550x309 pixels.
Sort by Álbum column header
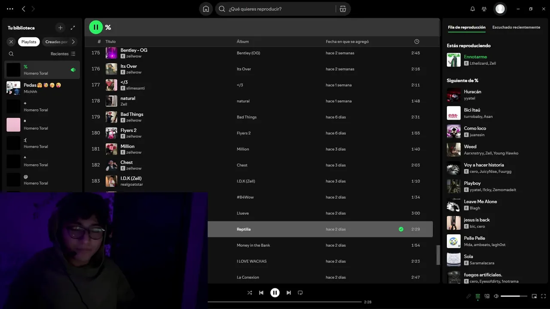click(243, 42)
